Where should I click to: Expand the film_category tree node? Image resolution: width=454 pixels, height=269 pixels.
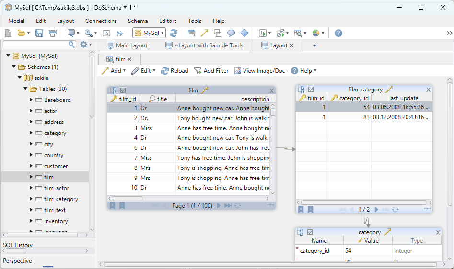[31, 199]
